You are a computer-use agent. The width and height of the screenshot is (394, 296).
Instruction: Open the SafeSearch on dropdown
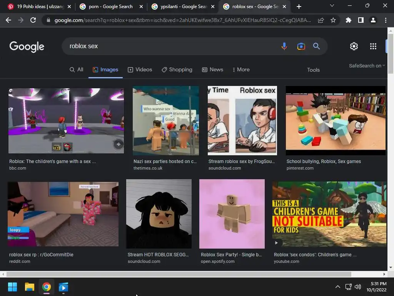point(367,66)
